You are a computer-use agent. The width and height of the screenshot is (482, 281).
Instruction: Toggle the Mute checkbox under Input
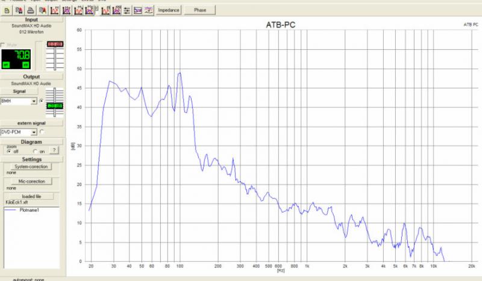point(4,45)
